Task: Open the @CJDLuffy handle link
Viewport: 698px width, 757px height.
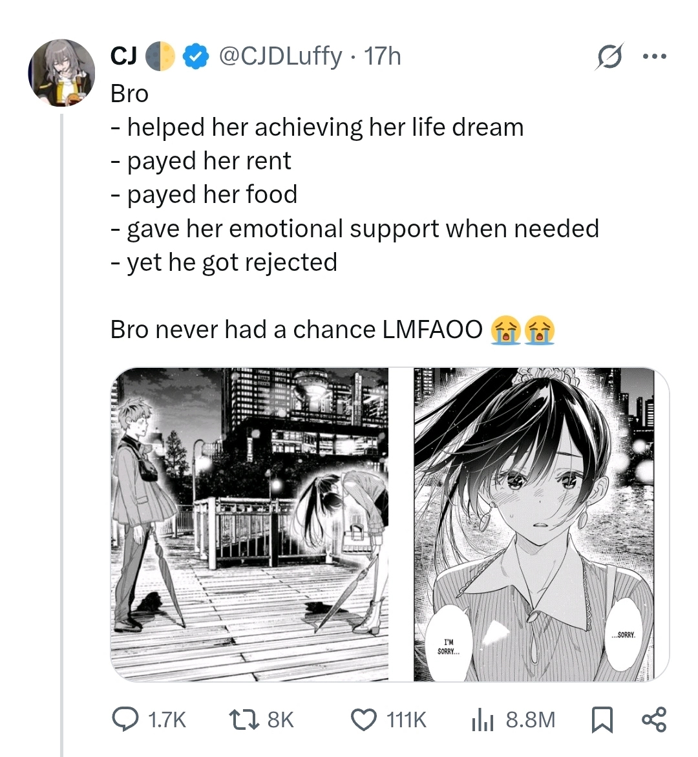Action: point(280,56)
